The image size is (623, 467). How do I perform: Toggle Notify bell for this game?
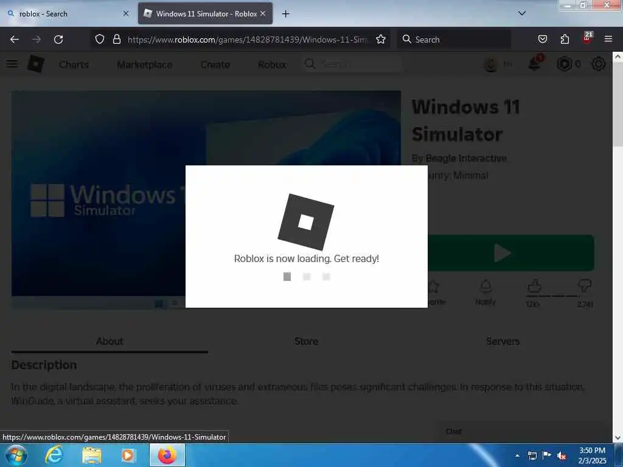pyautogui.click(x=486, y=292)
